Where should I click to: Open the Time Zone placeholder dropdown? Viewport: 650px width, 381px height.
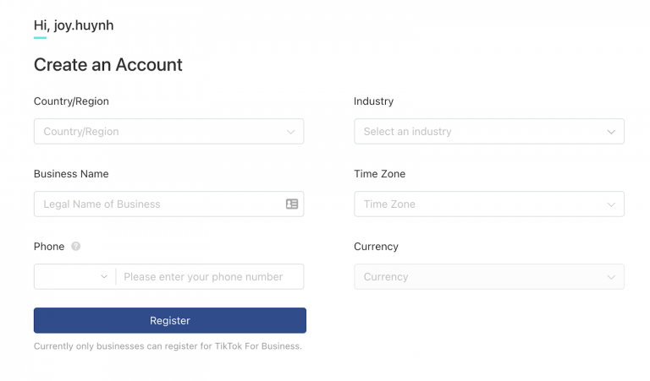coord(482,204)
